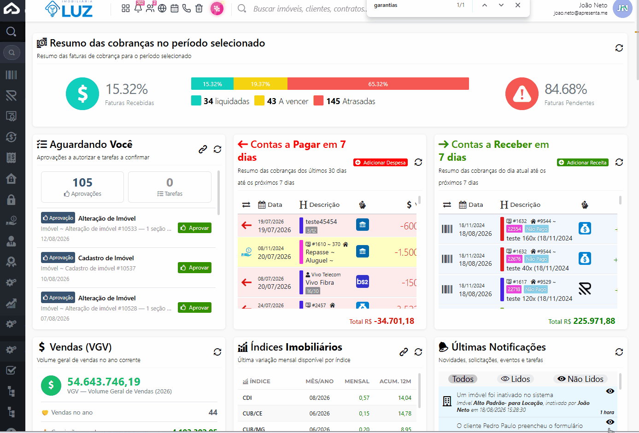Go to the previous find match for garantias
The height and width of the screenshot is (433, 639).
[485, 5]
